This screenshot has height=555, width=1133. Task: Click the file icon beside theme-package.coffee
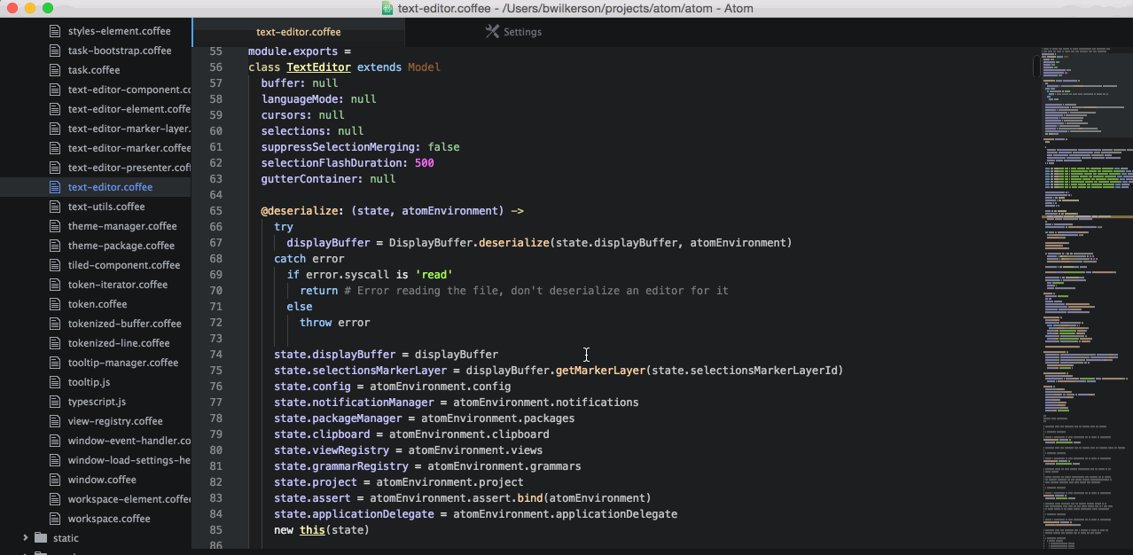click(x=55, y=245)
